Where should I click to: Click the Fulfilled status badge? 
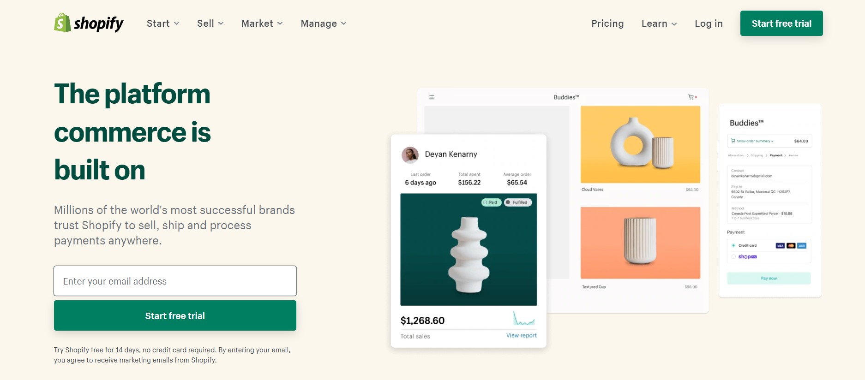(x=518, y=202)
